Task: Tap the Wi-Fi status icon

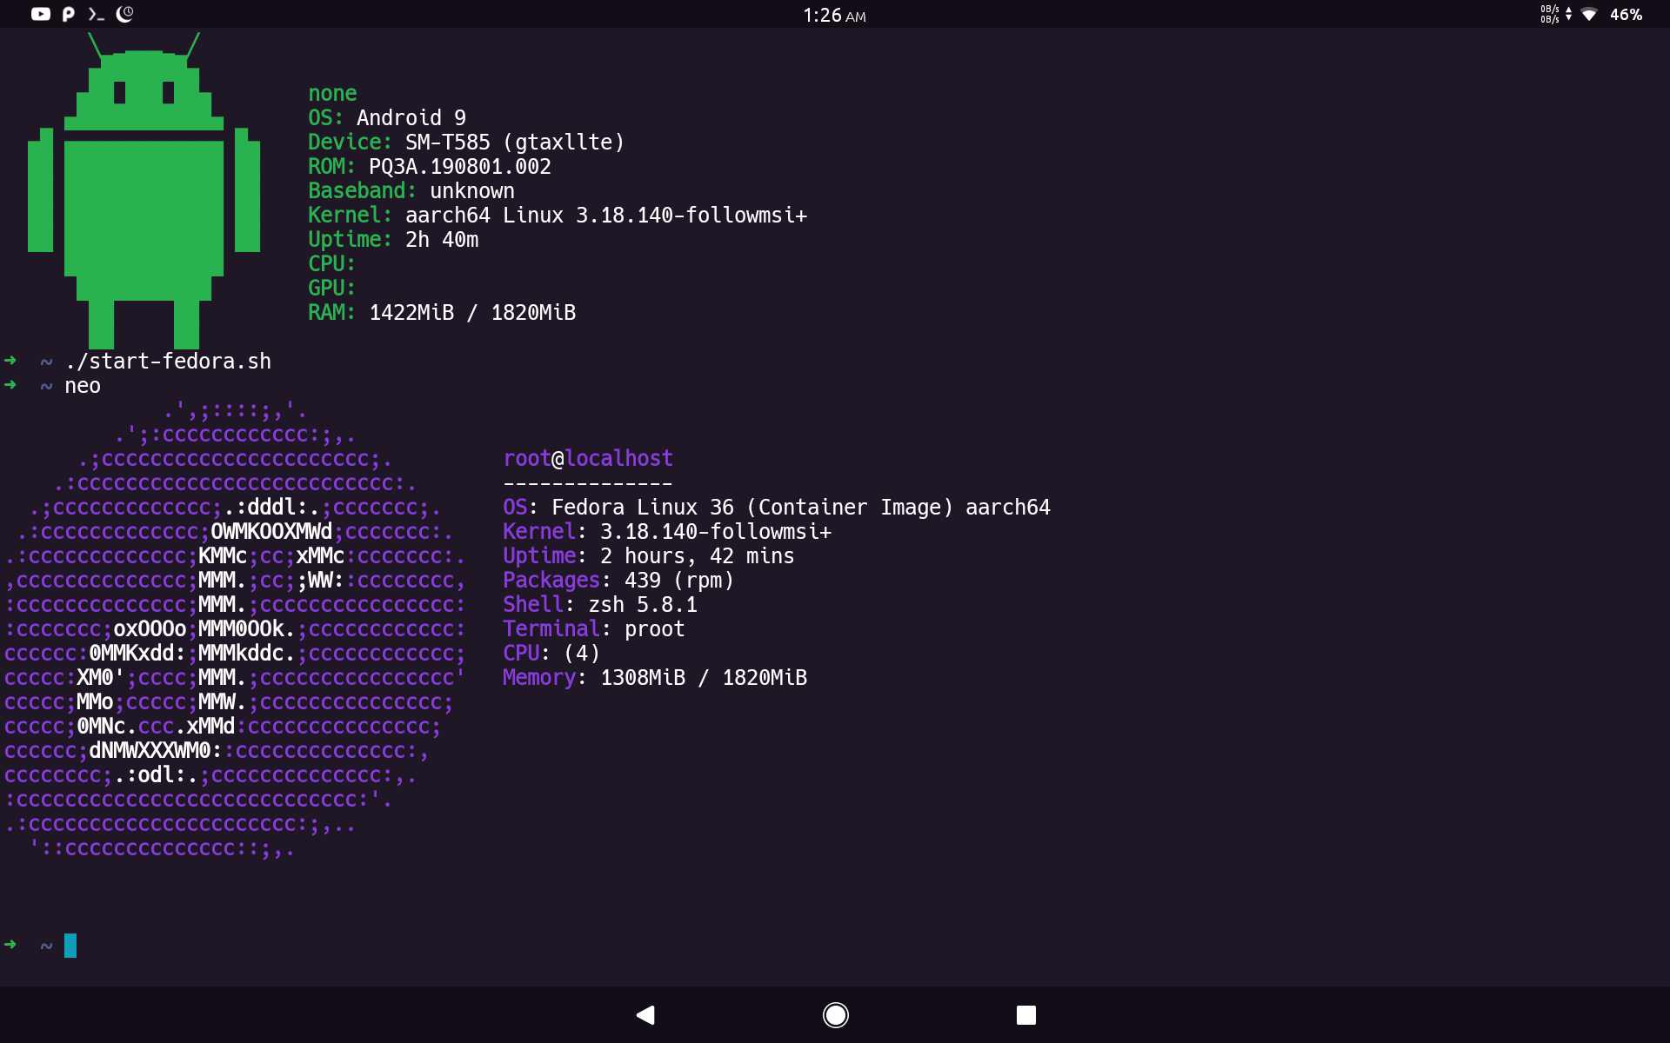Action: point(1589,14)
